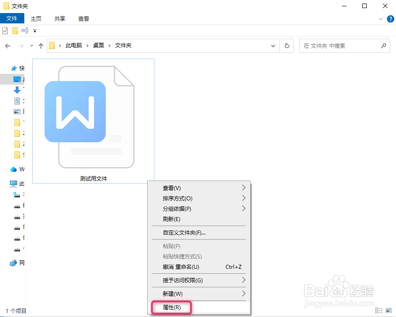
Task: Open the 新建(W) submenu
Action: (199, 294)
